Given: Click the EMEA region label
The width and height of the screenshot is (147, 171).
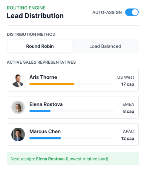Looking at the screenshot, I should click(128, 104).
